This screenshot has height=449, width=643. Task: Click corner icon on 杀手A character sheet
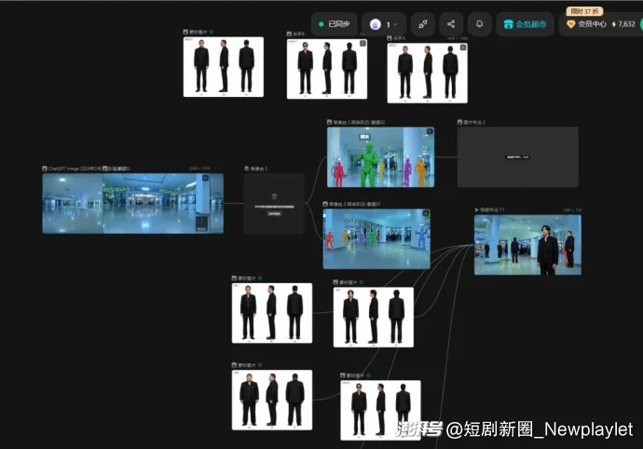[463, 48]
